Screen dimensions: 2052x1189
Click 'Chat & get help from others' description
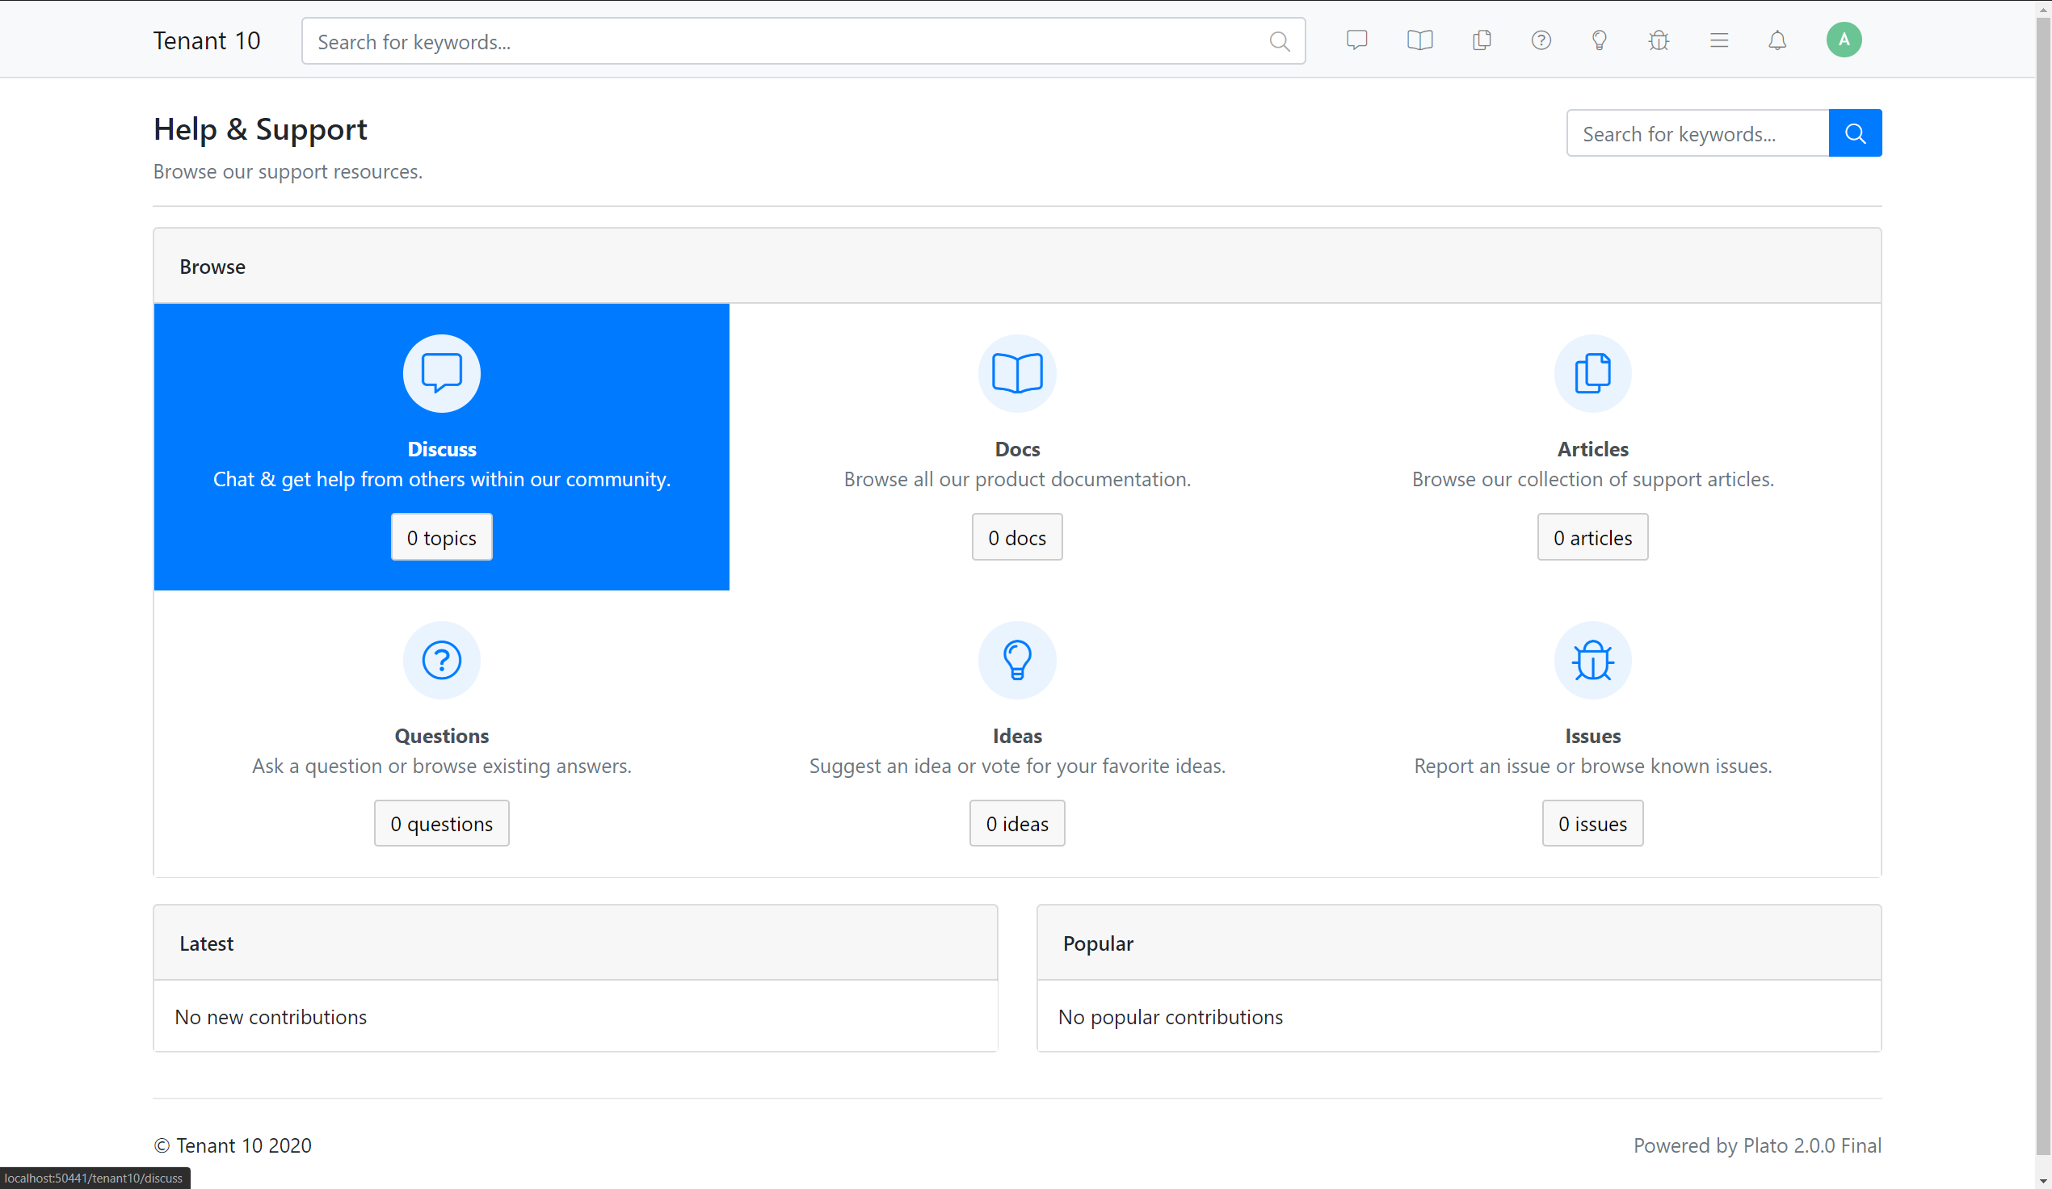coord(441,480)
